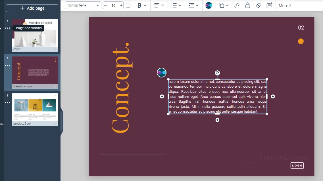Open the Normal text style dropdown

(83, 5)
